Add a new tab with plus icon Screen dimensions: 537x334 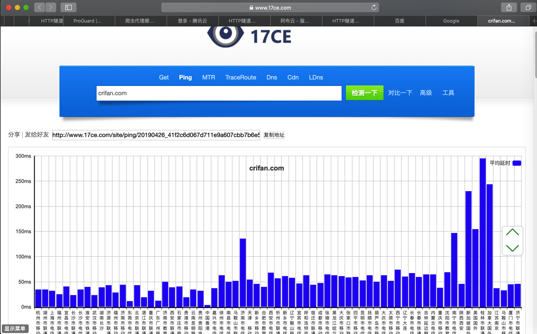[x=534, y=21]
